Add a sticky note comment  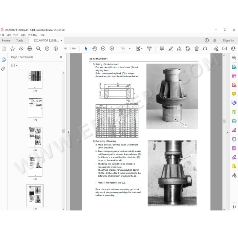click(162, 49)
